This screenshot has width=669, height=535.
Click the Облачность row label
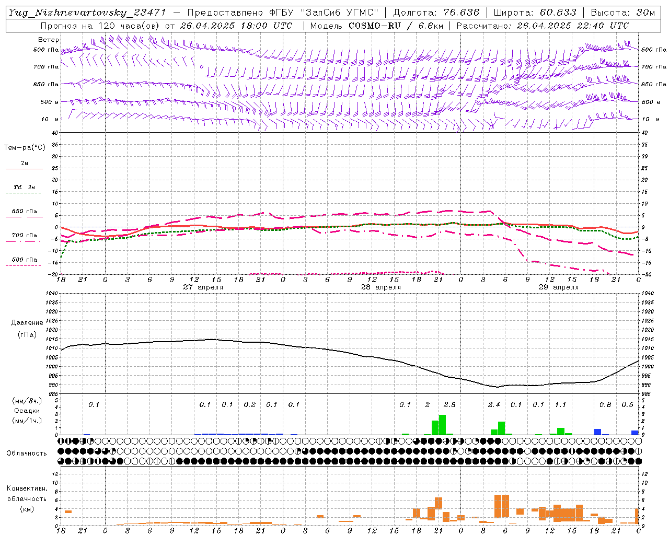point(27,453)
